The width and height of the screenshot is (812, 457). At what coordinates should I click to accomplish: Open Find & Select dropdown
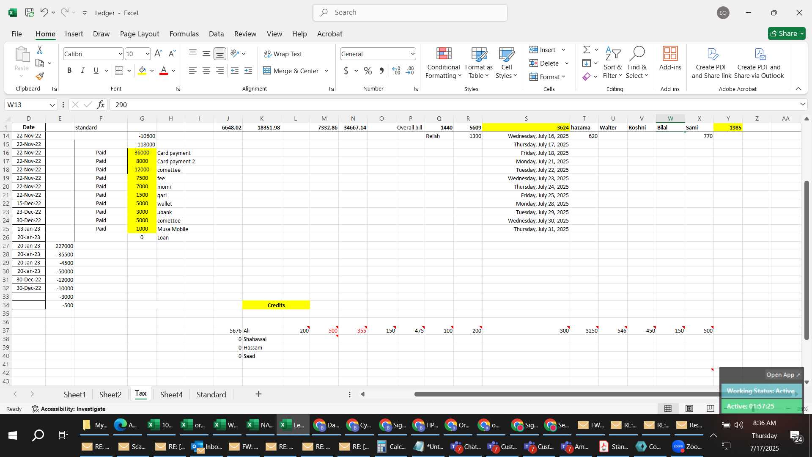tap(637, 63)
